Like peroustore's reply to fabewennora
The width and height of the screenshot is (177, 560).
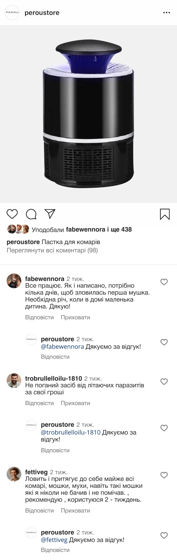164,342
